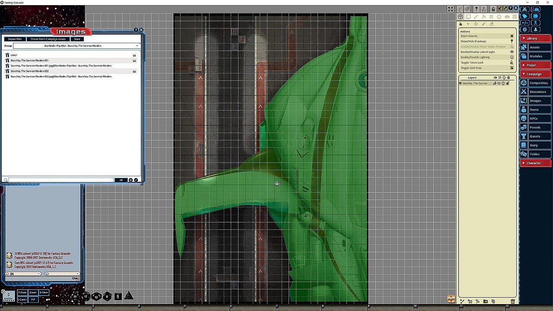Image resolution: width=553 pixels, height=311 pixels.
Task: Open the FX effects tab icon
Action: click(x=484, y=17)
